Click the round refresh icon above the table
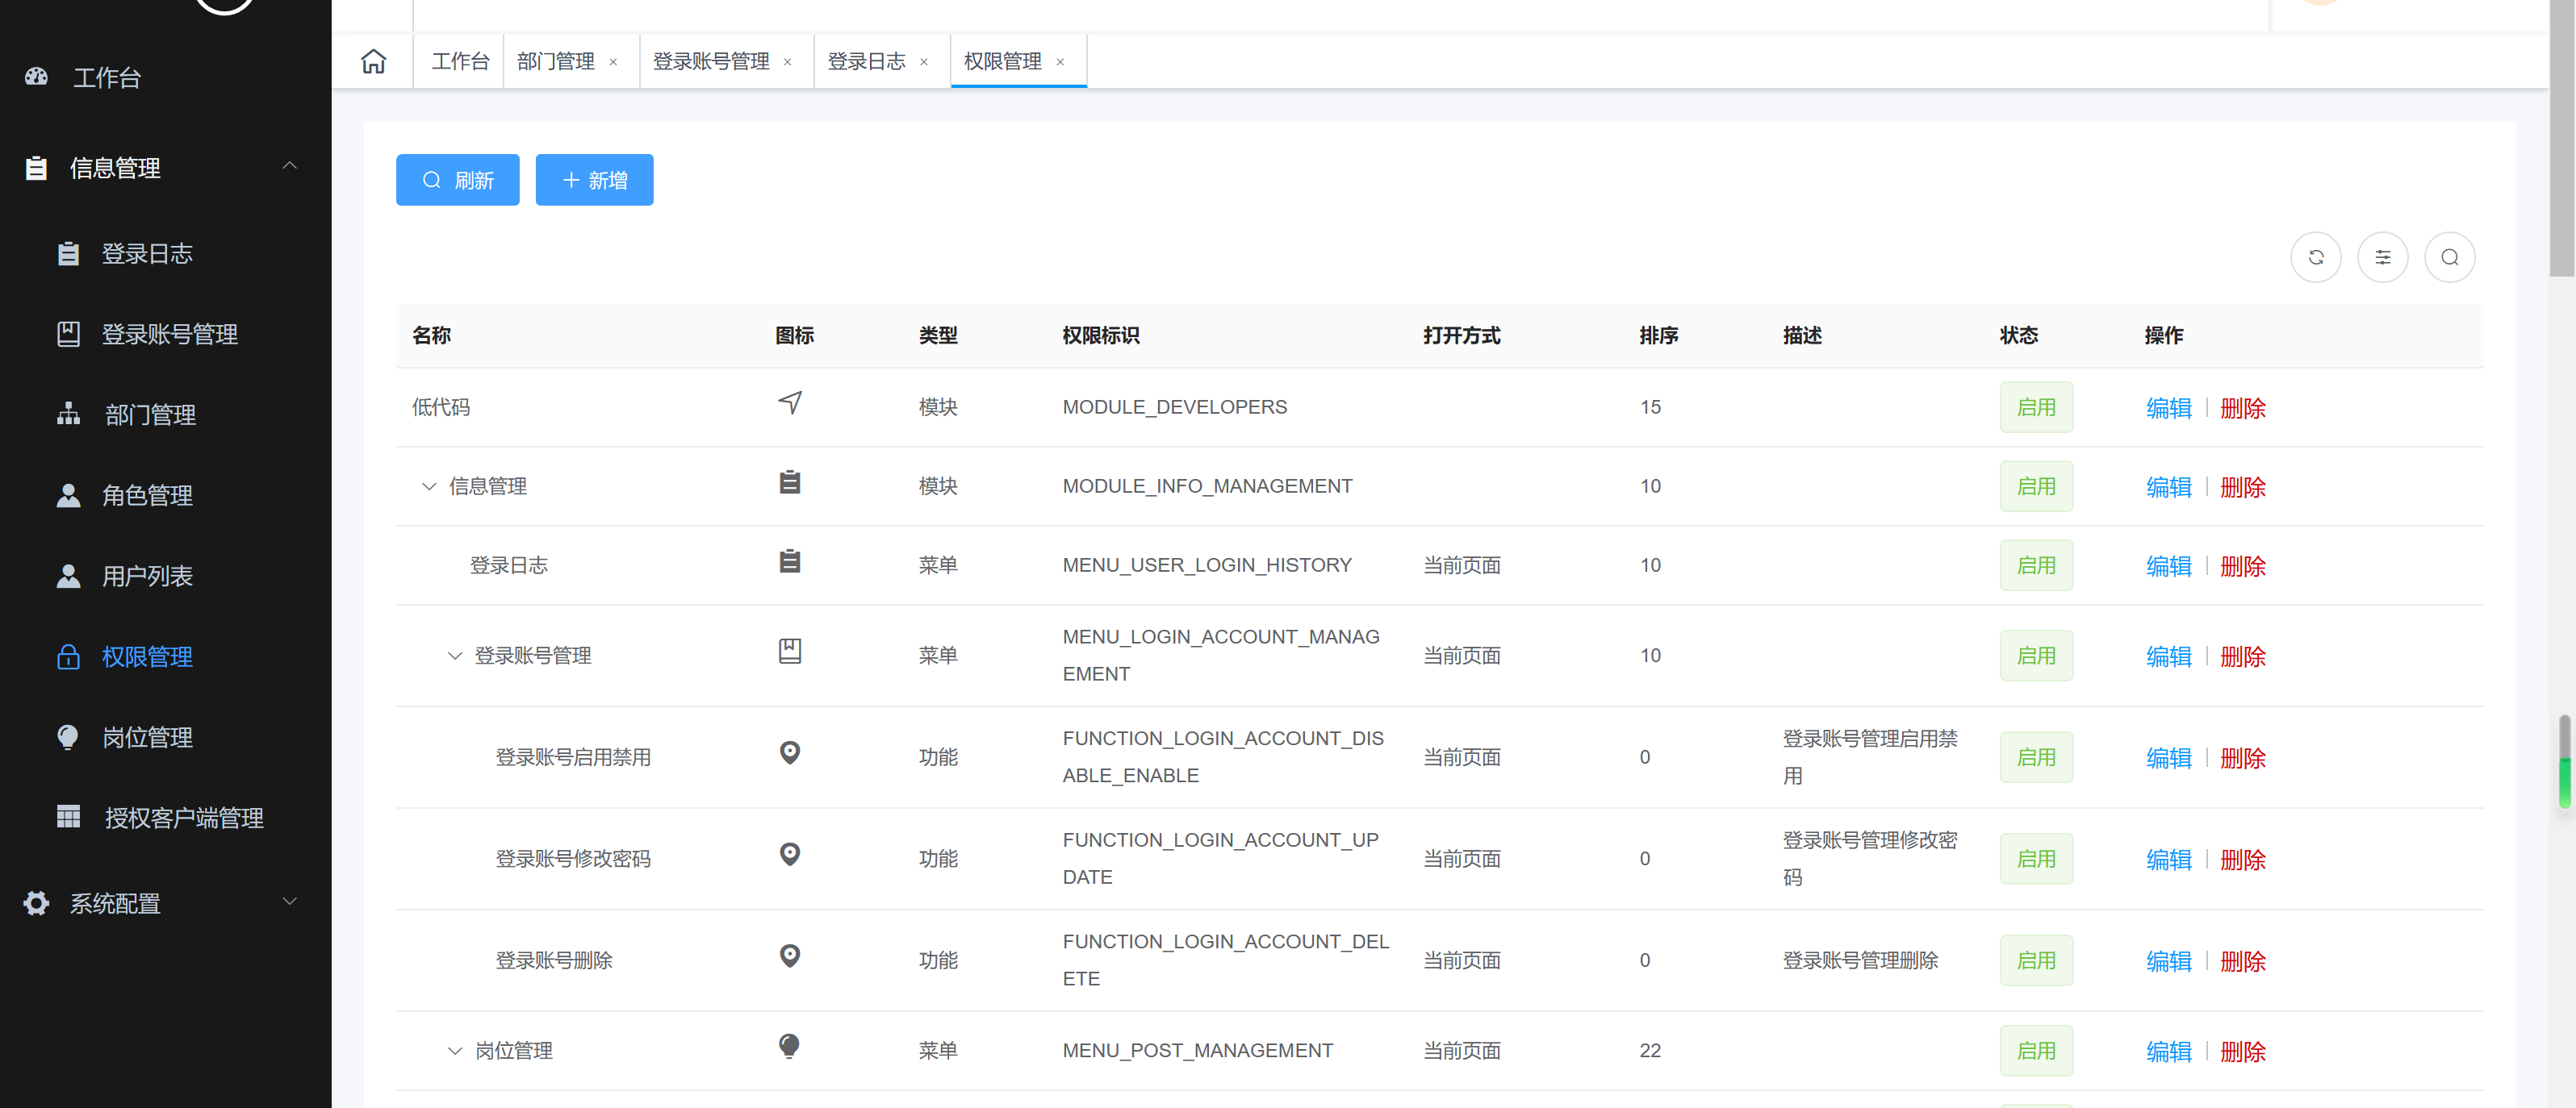 coord(2316,258)
